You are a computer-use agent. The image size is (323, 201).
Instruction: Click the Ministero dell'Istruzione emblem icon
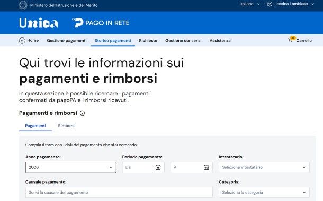[x=23, y=5]
